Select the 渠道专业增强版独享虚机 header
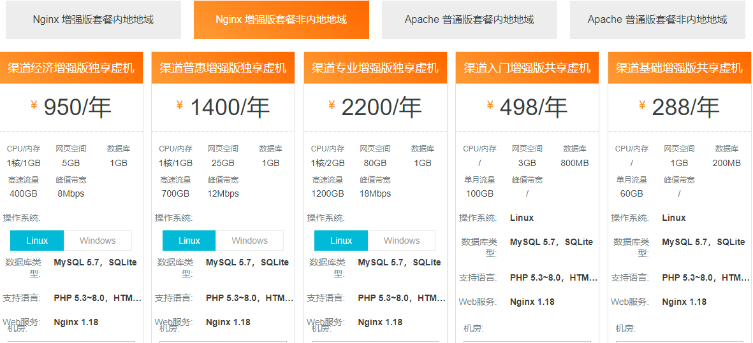This screenshot has height=343, width=753. pos(376,68)
